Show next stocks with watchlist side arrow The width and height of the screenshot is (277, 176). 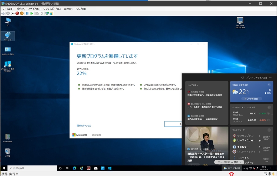[x=272, y=114]
